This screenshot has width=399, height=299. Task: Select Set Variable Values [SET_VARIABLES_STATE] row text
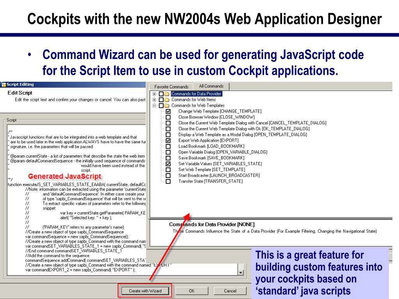[220, 164]
